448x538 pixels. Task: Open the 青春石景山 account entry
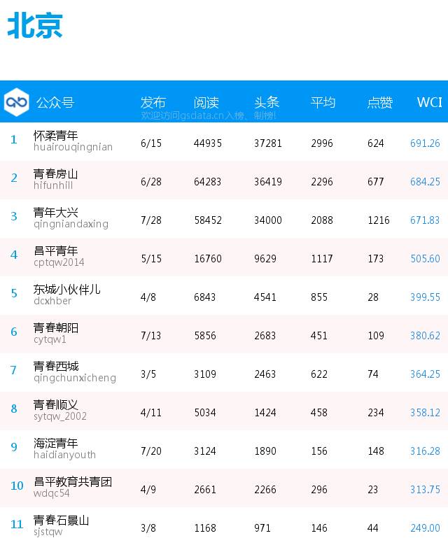point(61,525)
